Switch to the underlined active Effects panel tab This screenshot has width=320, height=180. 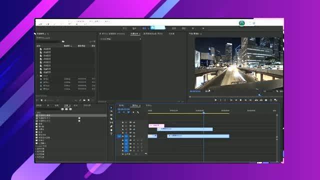pyautogui.click(x=67, y=105)
